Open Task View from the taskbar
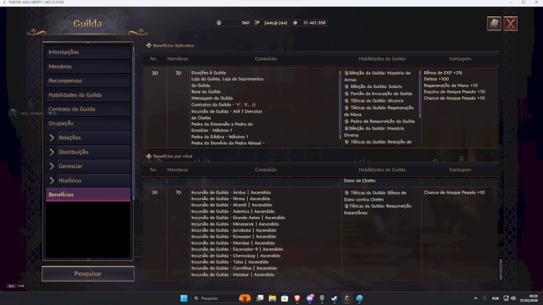 [260, 298]
